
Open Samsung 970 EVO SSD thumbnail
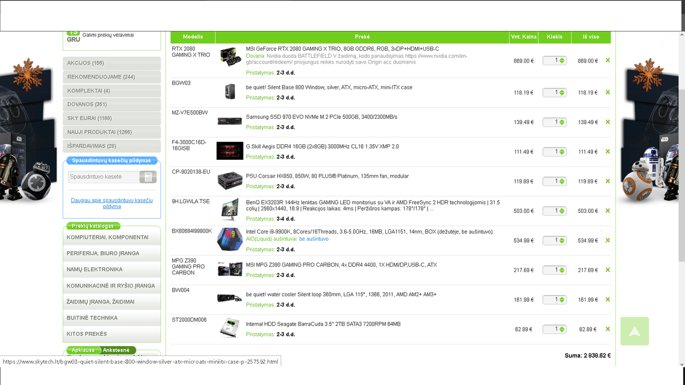(x=230, y=121)
